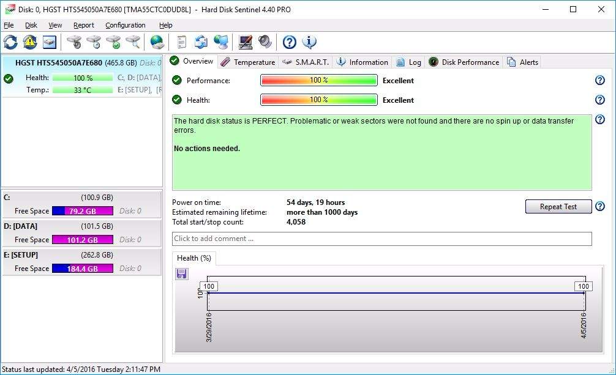The image size is (616, 375).
Task: Click the disk panel icon in toolbar
Action: 50,42
